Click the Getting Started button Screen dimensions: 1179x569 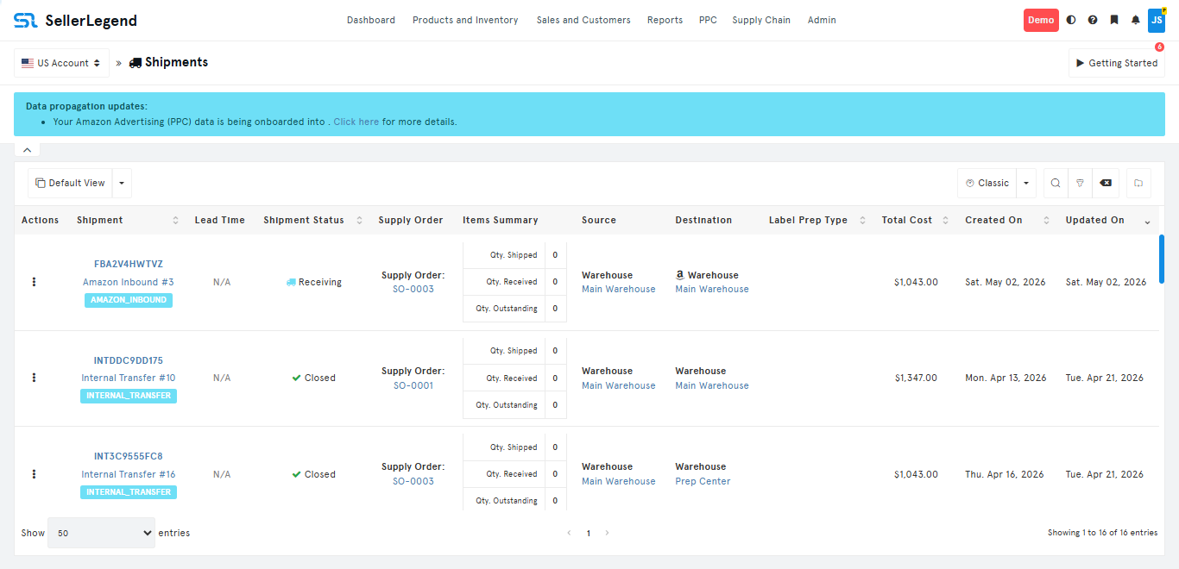(1117, 63)
